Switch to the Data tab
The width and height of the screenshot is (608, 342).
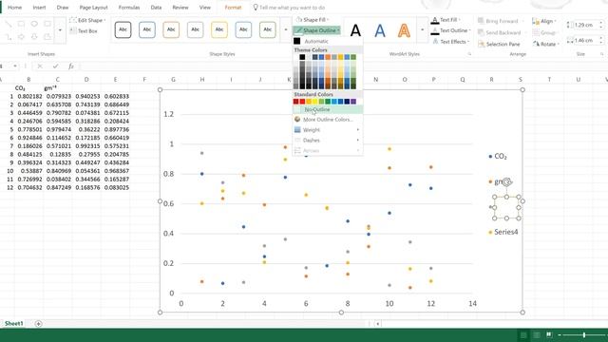coord(156,8)
